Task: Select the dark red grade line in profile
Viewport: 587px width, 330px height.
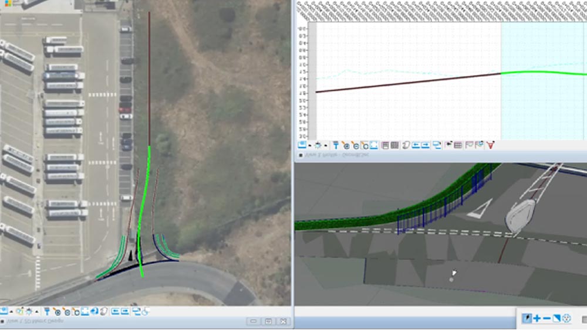Action: click(x=408, y=83)
